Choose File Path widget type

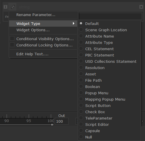(109, 80)
